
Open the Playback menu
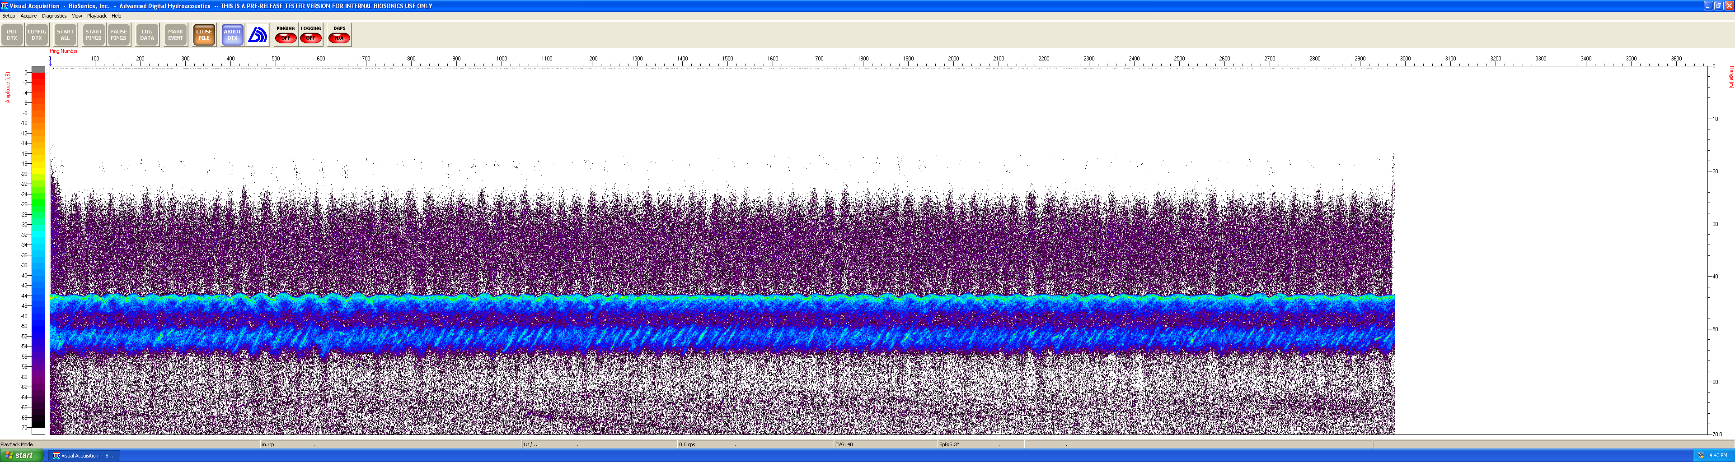[x=96, y=15]
